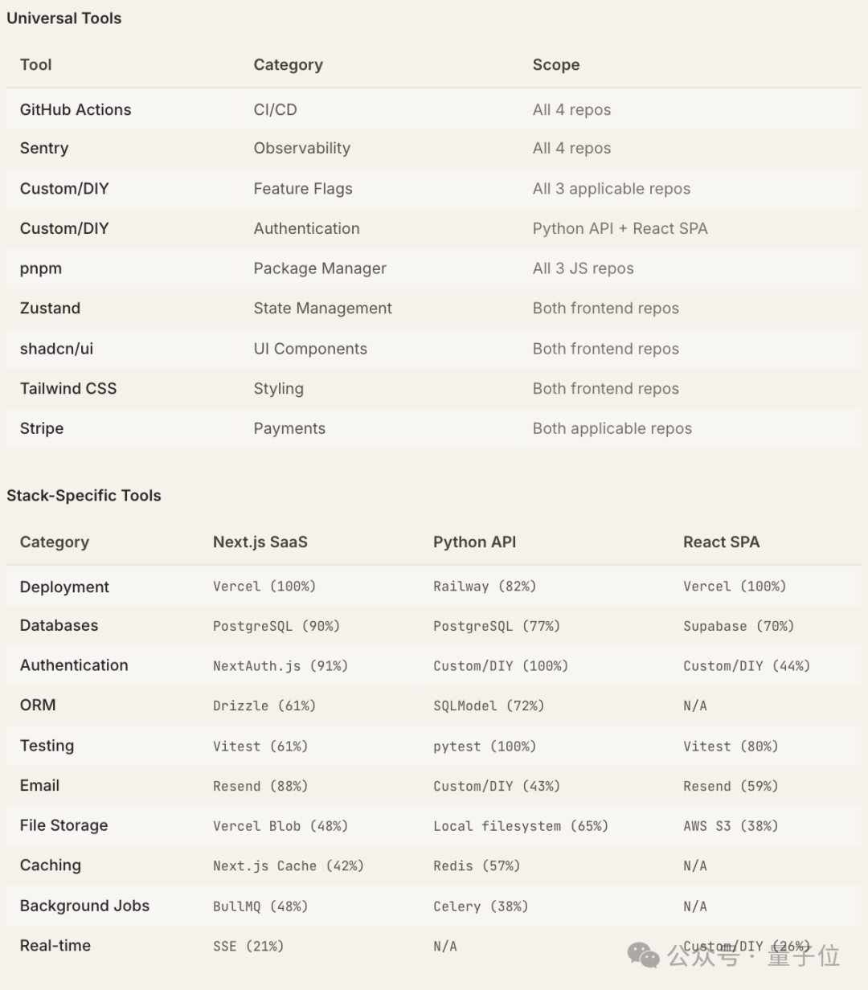This screenshot has width=868, height=990.
Task: Click the Stripe tool entry
Action: [42, 428]
